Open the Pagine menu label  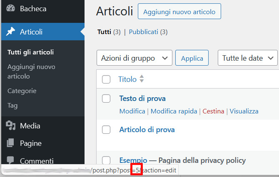tap(30, 143)
